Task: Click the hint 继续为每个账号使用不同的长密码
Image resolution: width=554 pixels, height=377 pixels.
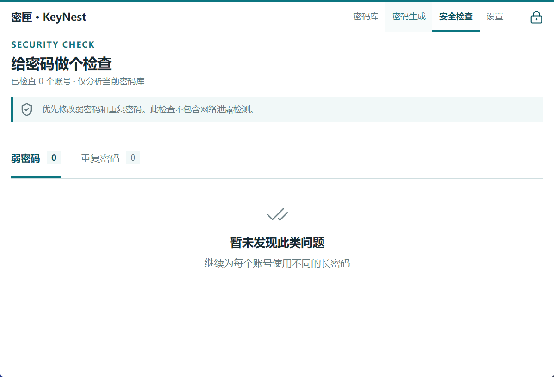Action: [x=277, y=263]
